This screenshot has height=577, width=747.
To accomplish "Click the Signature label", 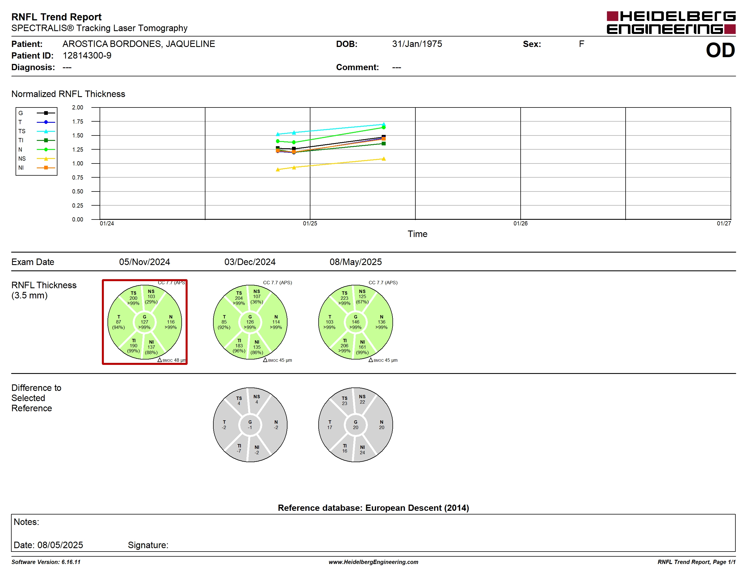I will 148,545.
